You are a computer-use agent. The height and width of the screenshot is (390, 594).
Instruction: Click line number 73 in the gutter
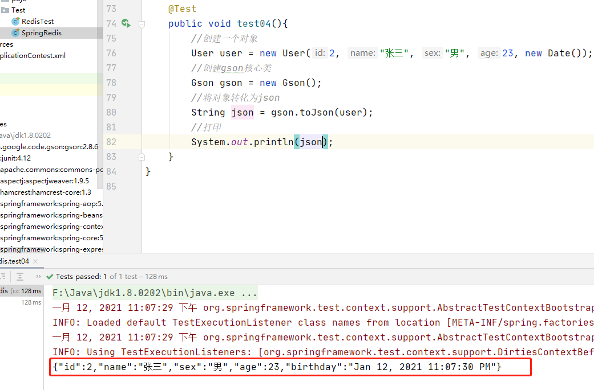111,9
